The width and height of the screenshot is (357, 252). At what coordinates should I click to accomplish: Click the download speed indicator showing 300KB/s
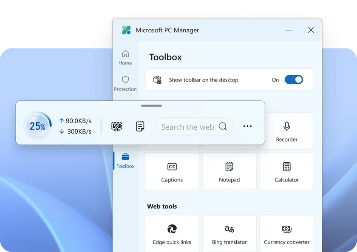point(75,132)
